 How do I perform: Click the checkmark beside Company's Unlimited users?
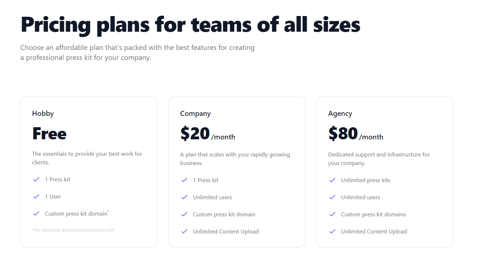click(x=184, y=197)
